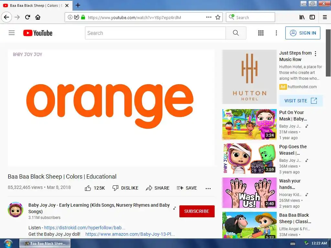Click the Put On Your Mask title
The width and height of the screenshot is (331, 248).
tap(293, 116)
